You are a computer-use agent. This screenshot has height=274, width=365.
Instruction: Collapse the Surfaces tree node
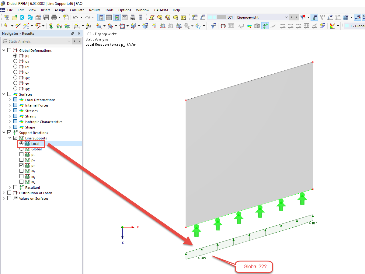4,94
